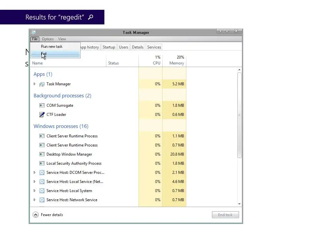The width and height of the screenshot is (333, 250).
Task: Click the COM Surrogate process icon
Action: tap(42, 105)
